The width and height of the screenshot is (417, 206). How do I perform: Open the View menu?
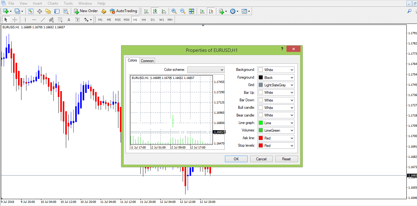coord(23,3)
